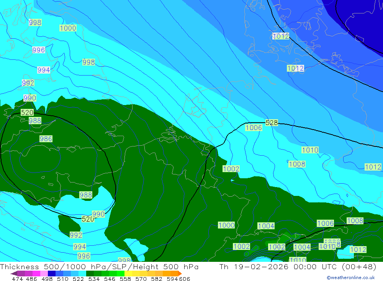Click the legend value 534
The width and height of the screenshot is (383, 281).
(x=94, y=279)
